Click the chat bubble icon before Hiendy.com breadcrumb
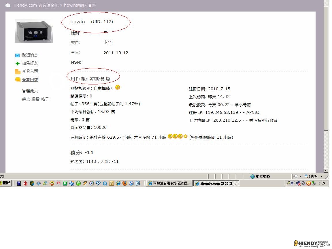The width and height of the screenshot is (332, 249). coord(8,5)
